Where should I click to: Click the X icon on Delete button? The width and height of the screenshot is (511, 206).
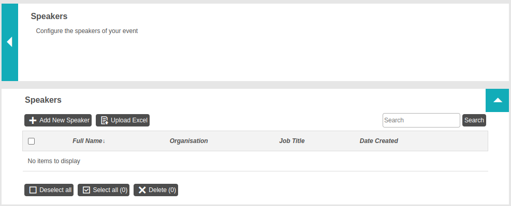click(142, 190)
